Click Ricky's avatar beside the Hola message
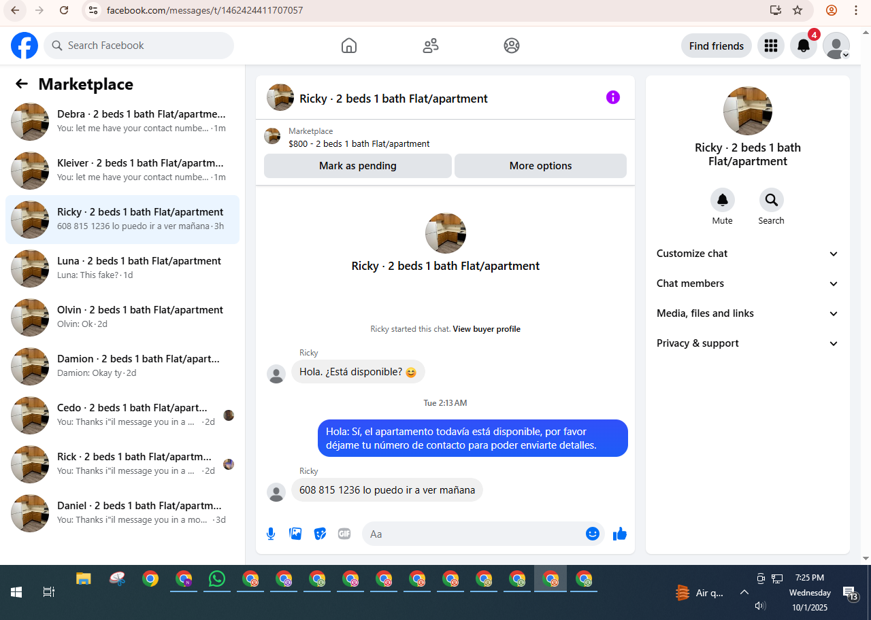This screenshot has height=620, width=871. click(x=276, y=374)
